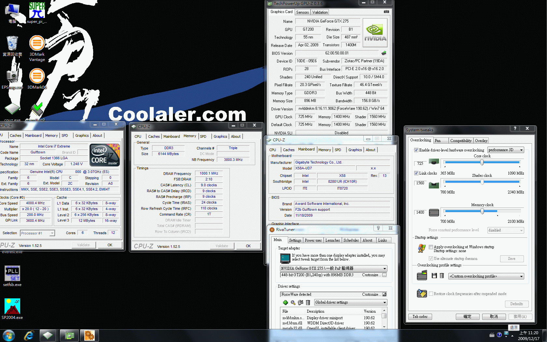
Task: Open the Recycle Bin desktop icon
Action: 12,46
